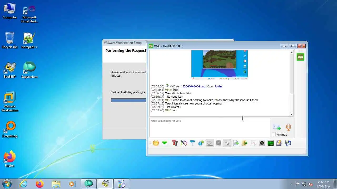Open Windows Media Player on taskbar
Viewport: 337px width, 189px height.
pos(72,184)
